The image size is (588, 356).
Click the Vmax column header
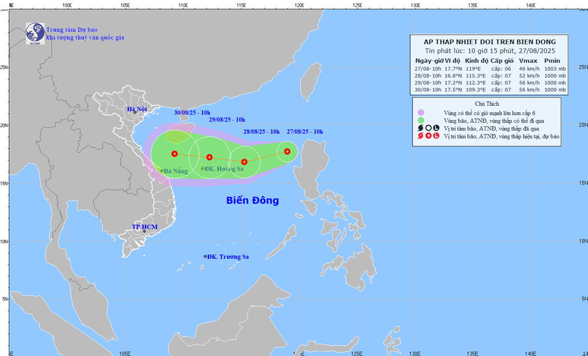pyautogui.click(x=528, y=61)
